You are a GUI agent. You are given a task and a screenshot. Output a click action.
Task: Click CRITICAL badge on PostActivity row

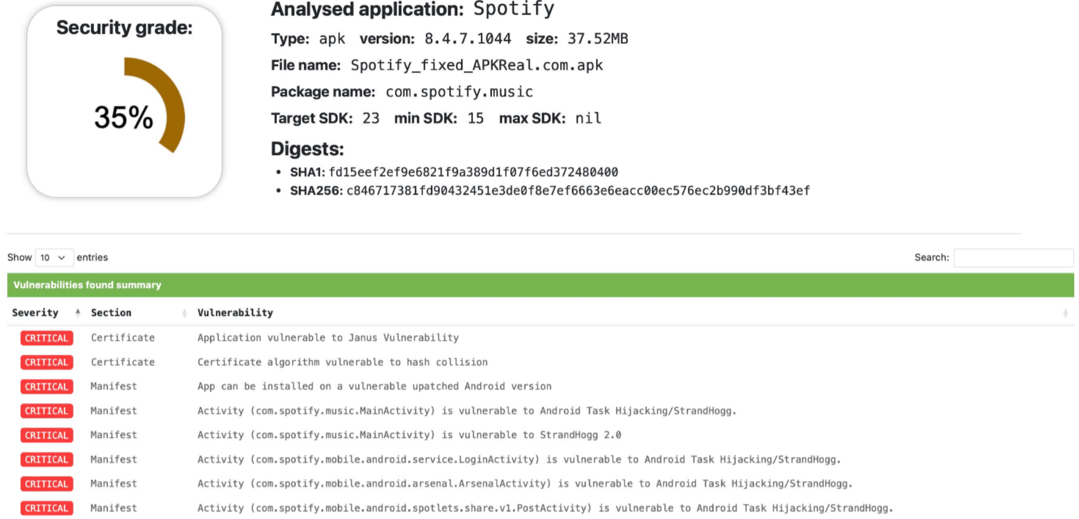pyautogui.click(x=47, y=508)
